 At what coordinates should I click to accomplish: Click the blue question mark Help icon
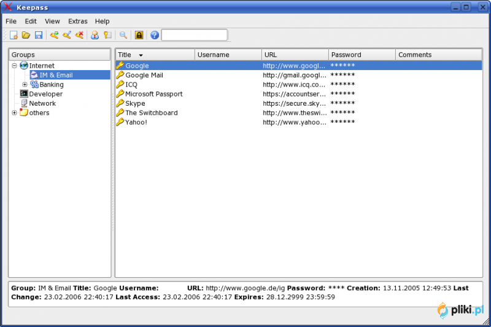click(155, 35)
